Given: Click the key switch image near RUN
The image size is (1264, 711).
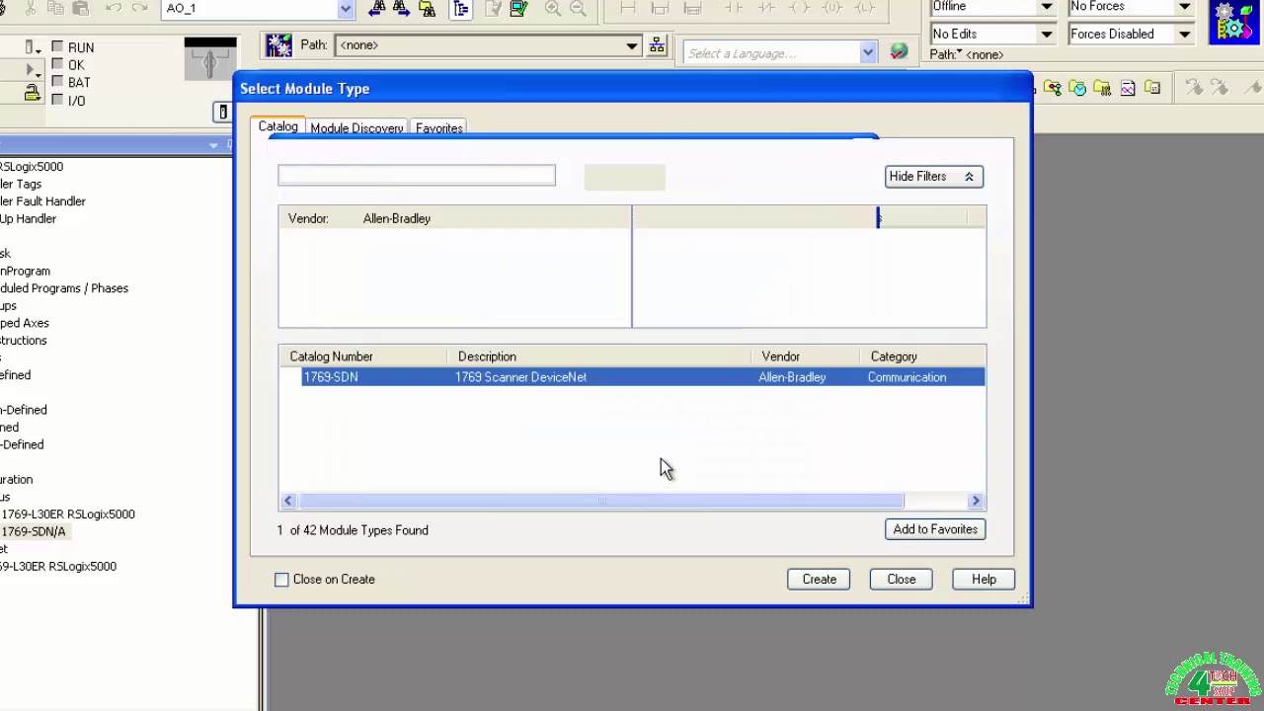Looking at the screenshot, I should pyautogui.click(x=210, y=59).
